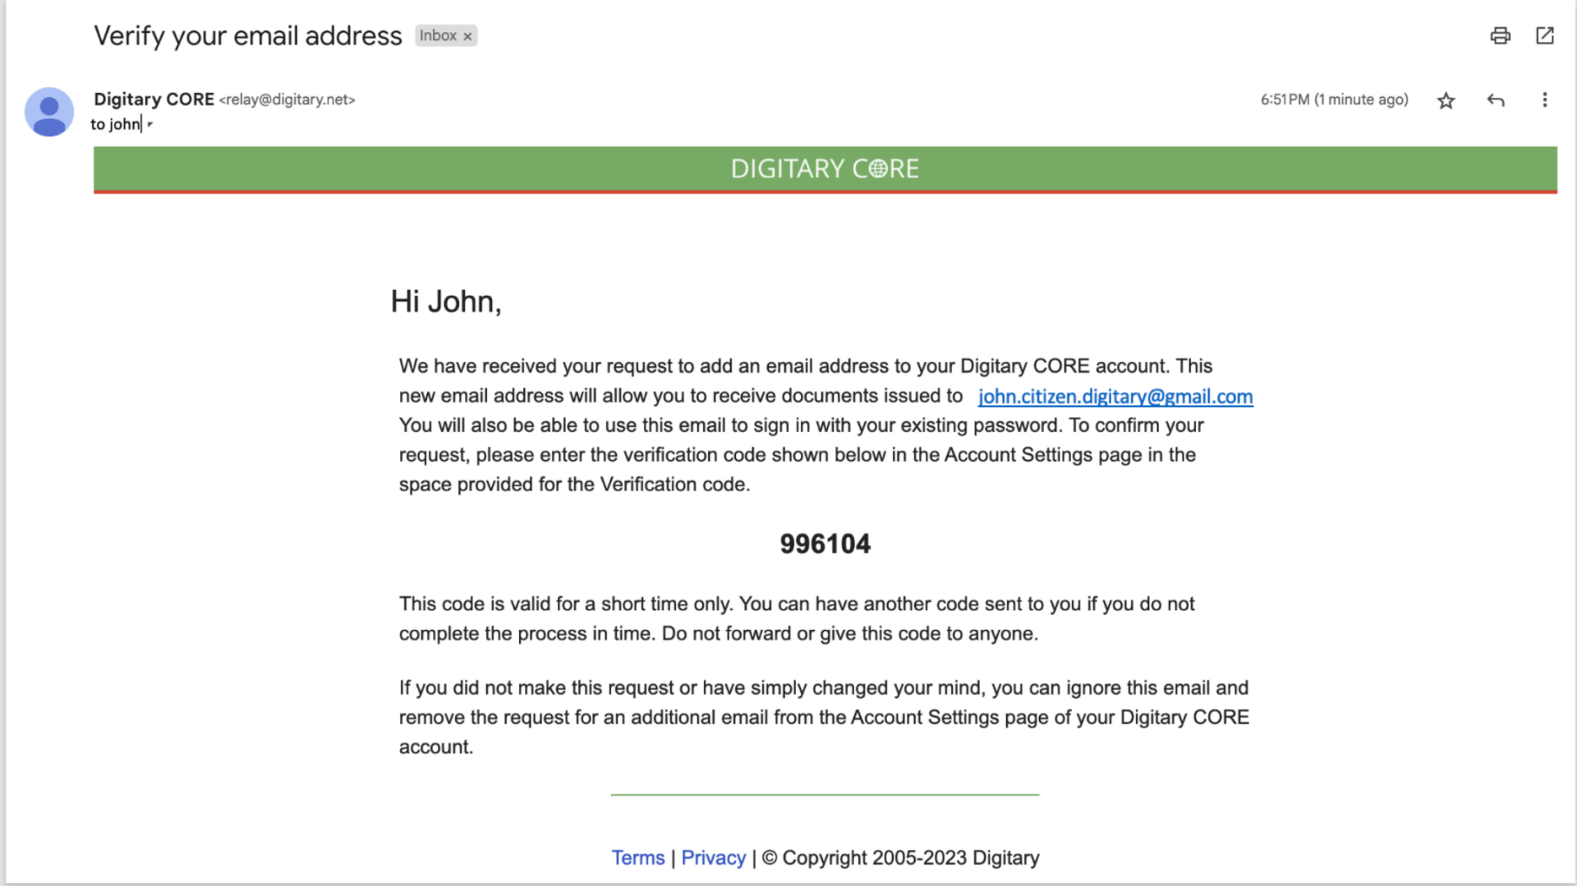This screenshot has width=1577, height=886.
Task: Star the Verify your email address message
Action: 1446,100
